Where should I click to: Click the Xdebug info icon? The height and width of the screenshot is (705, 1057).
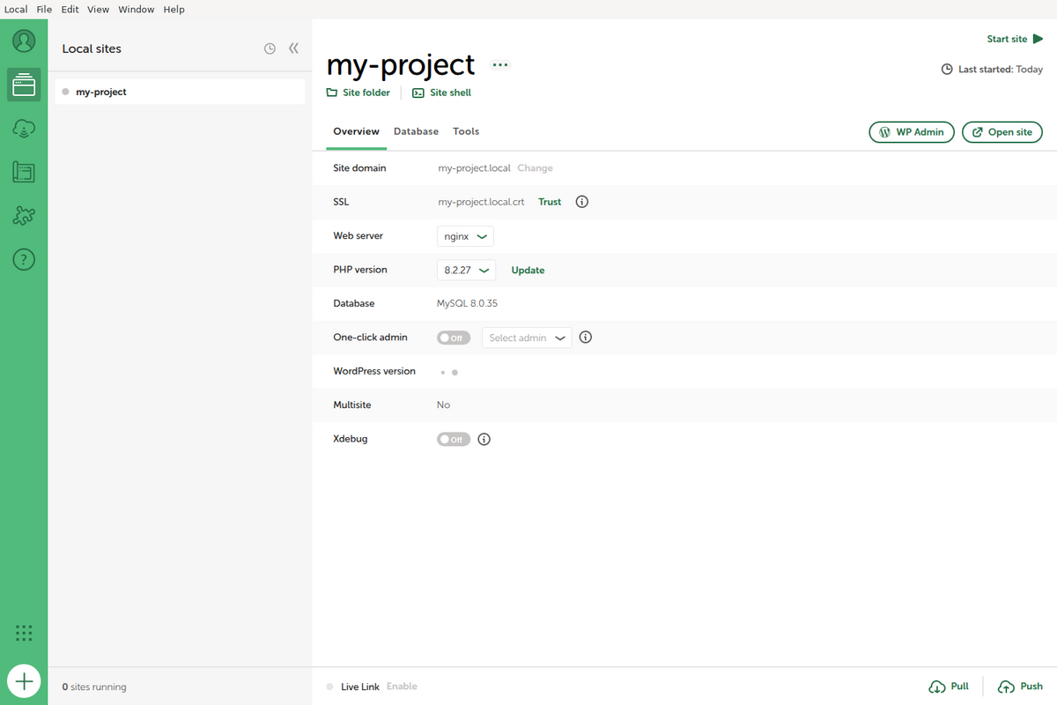pos(484,439)
